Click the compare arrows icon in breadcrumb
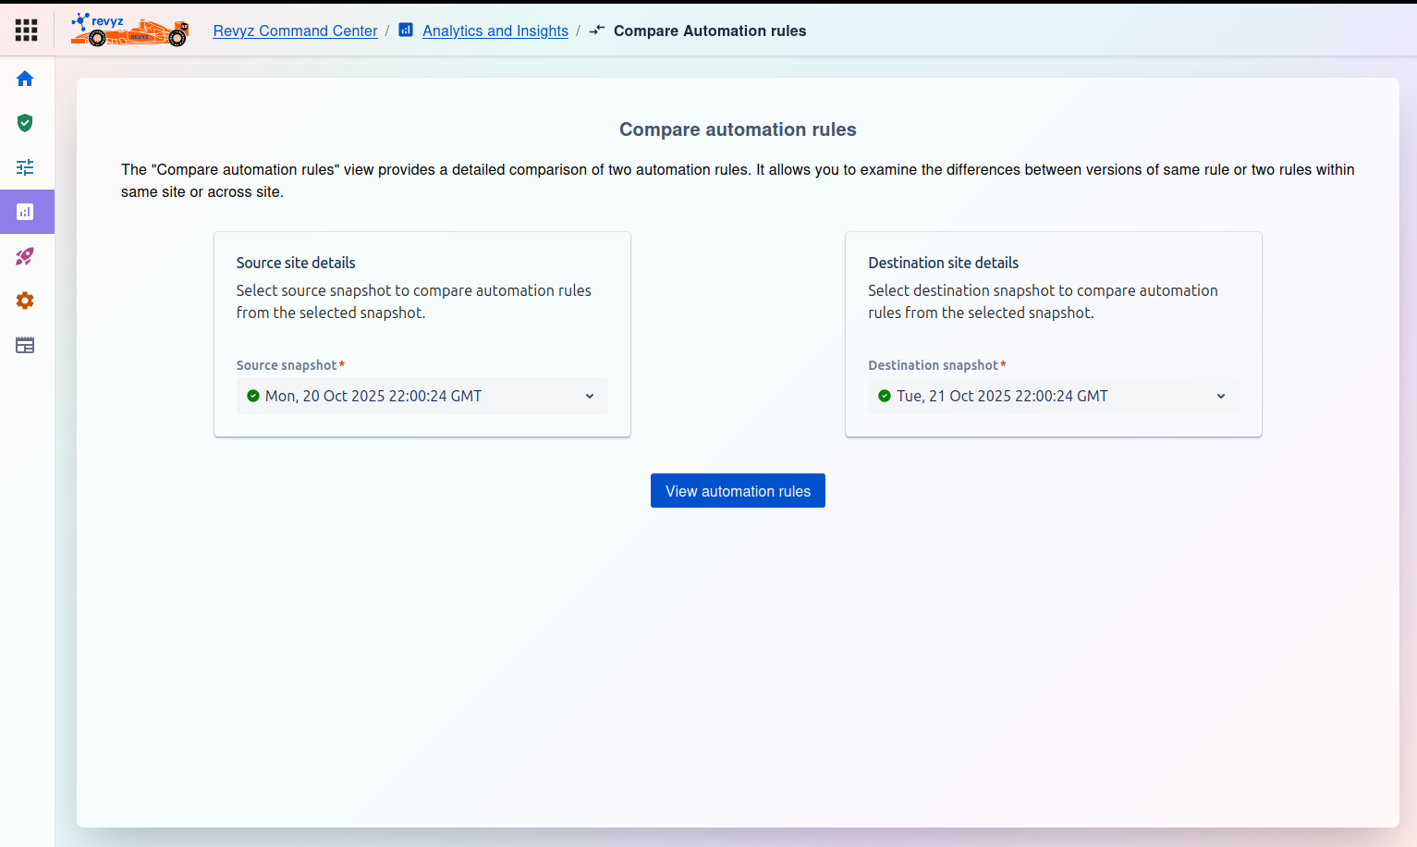 [x=597, y=31]
